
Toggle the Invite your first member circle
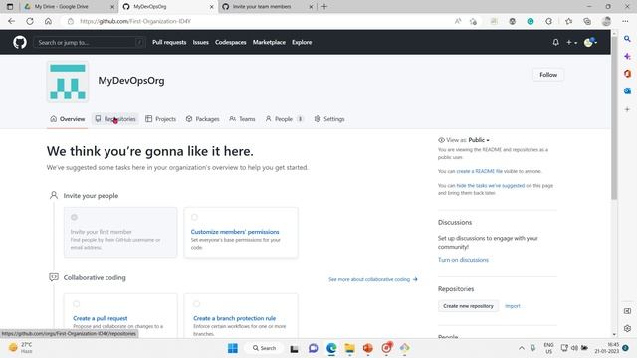(74, 217)
